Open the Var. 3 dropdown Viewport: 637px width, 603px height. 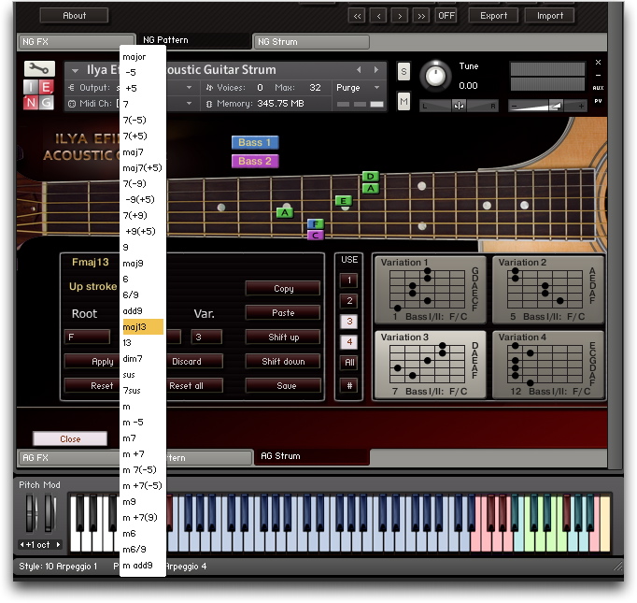(206, 337)
